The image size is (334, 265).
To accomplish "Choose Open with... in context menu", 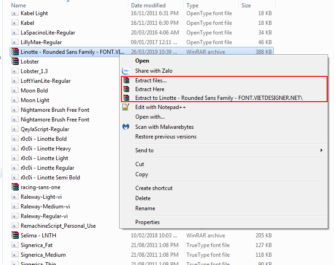I will pos(150,117).
